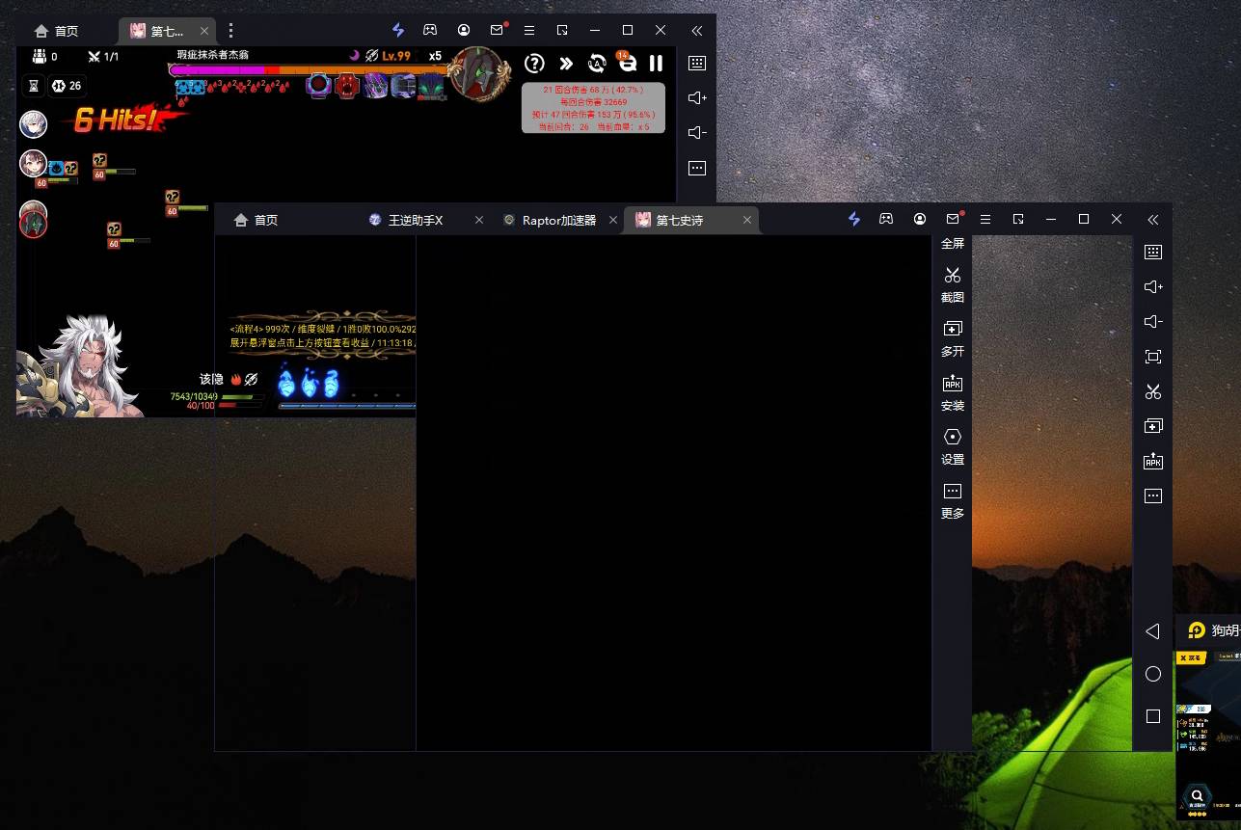This screenshot has height=830, width=1241.
Task: Pause the battle with the pause button
Action: 656,64
